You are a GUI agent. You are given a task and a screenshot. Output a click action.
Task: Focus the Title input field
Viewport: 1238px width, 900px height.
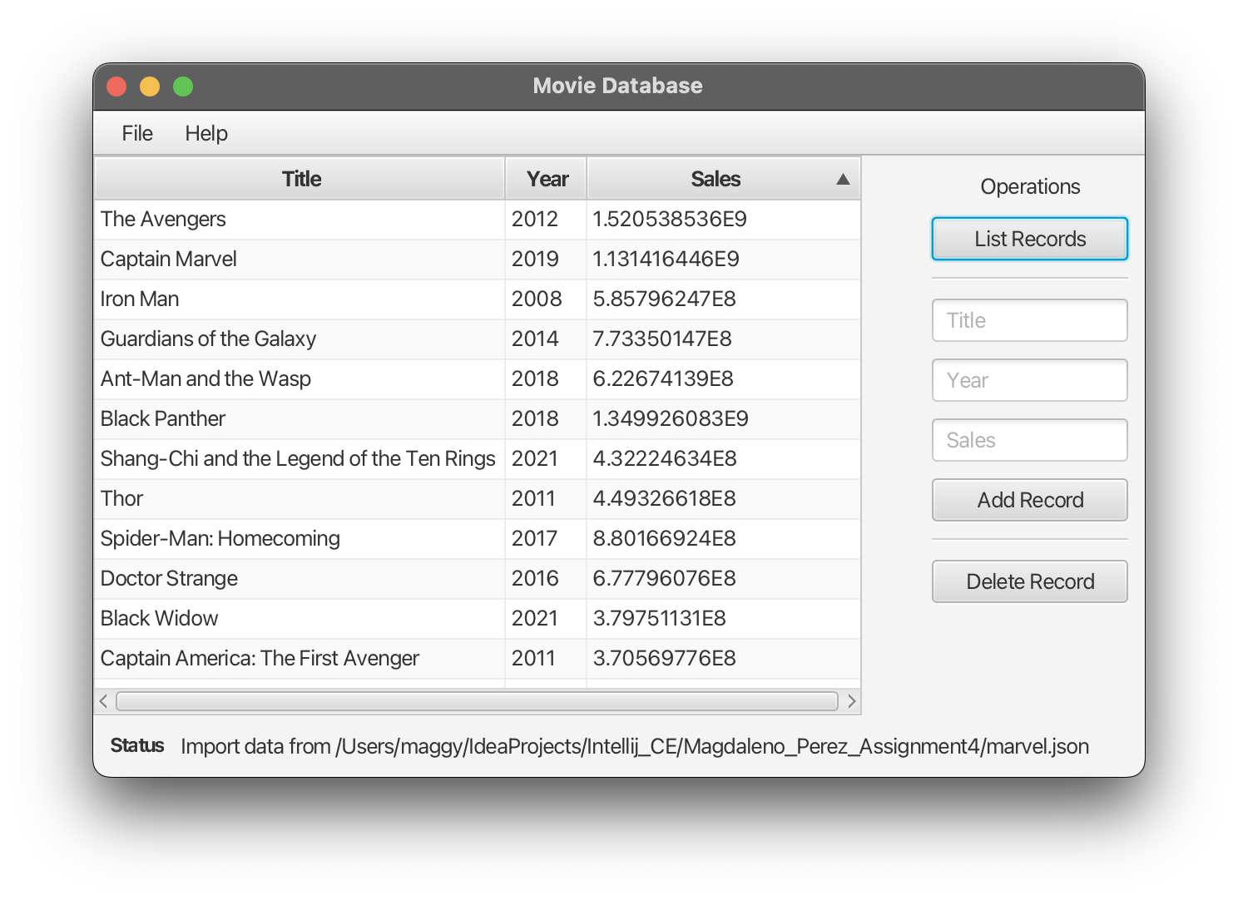(x=1030, y=320)
